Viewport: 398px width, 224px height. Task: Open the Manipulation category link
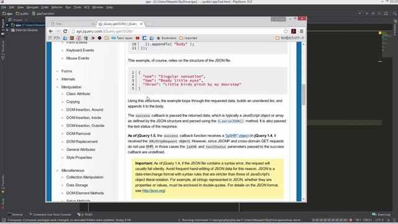click(x=72, y=87)
